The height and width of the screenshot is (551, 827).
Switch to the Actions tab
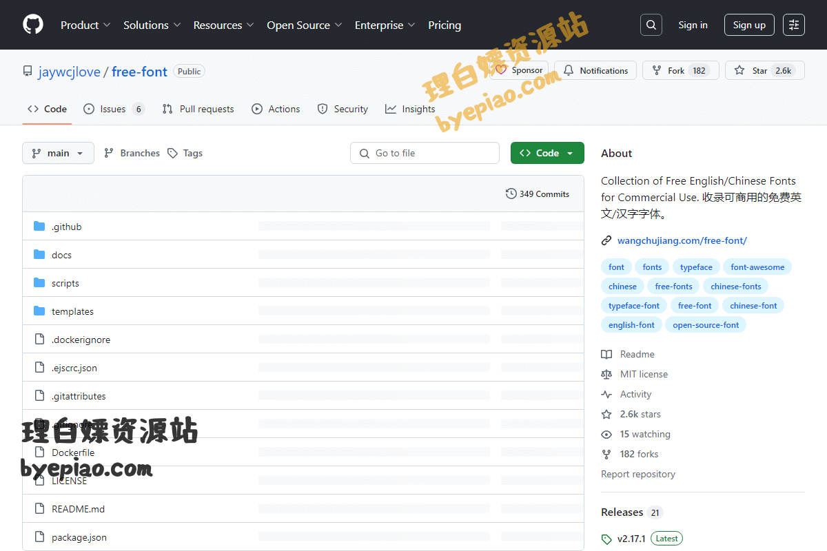pyautogui.click(x=276, y=109)
